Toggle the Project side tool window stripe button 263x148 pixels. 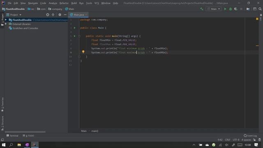click(2, 20)
